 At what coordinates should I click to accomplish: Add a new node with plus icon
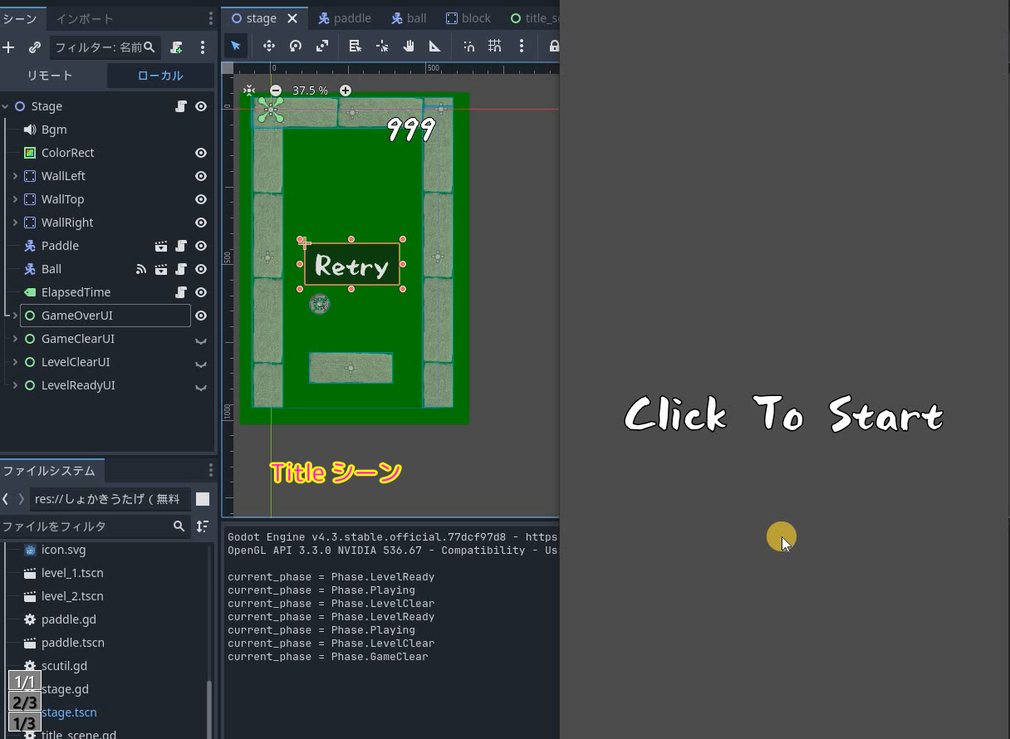(8, 47)
